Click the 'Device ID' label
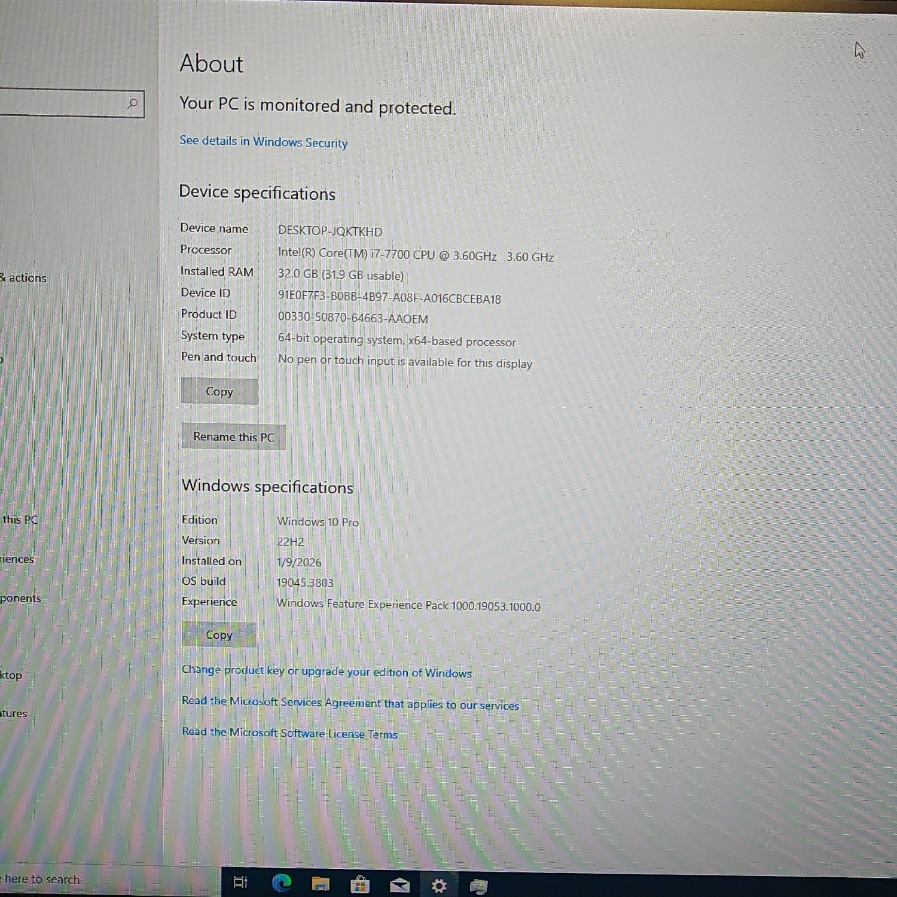Image resolution: width=897 pixels, height=897 pixels. tap(206, 292)
